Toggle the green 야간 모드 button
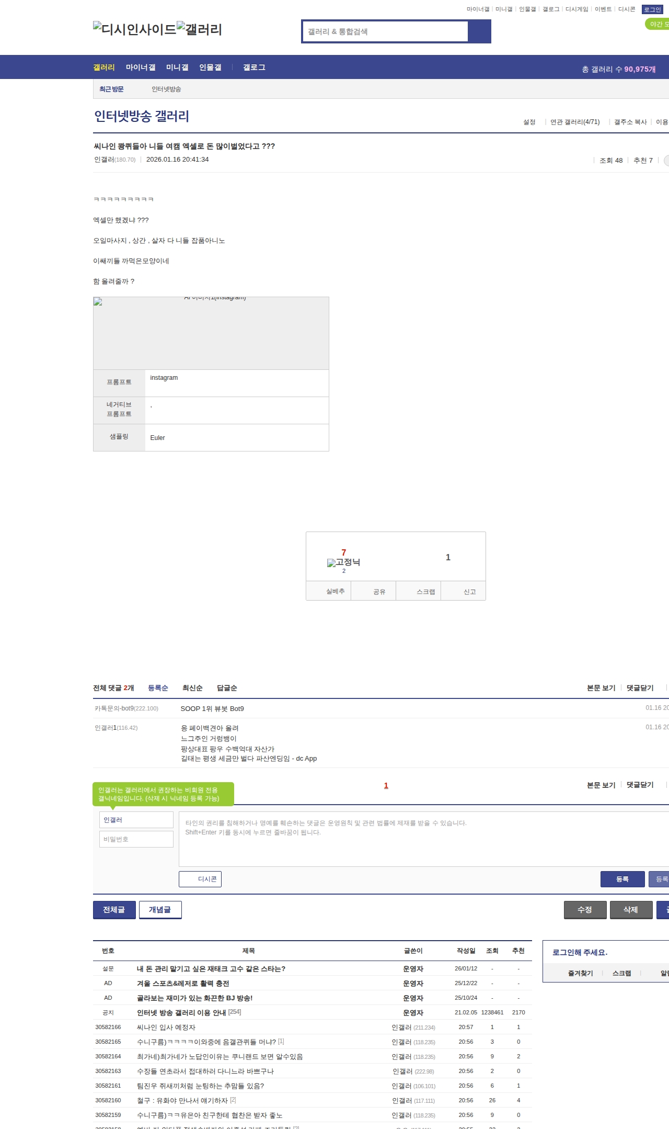This screenshot has width=669, height=1129. [658, 24]
